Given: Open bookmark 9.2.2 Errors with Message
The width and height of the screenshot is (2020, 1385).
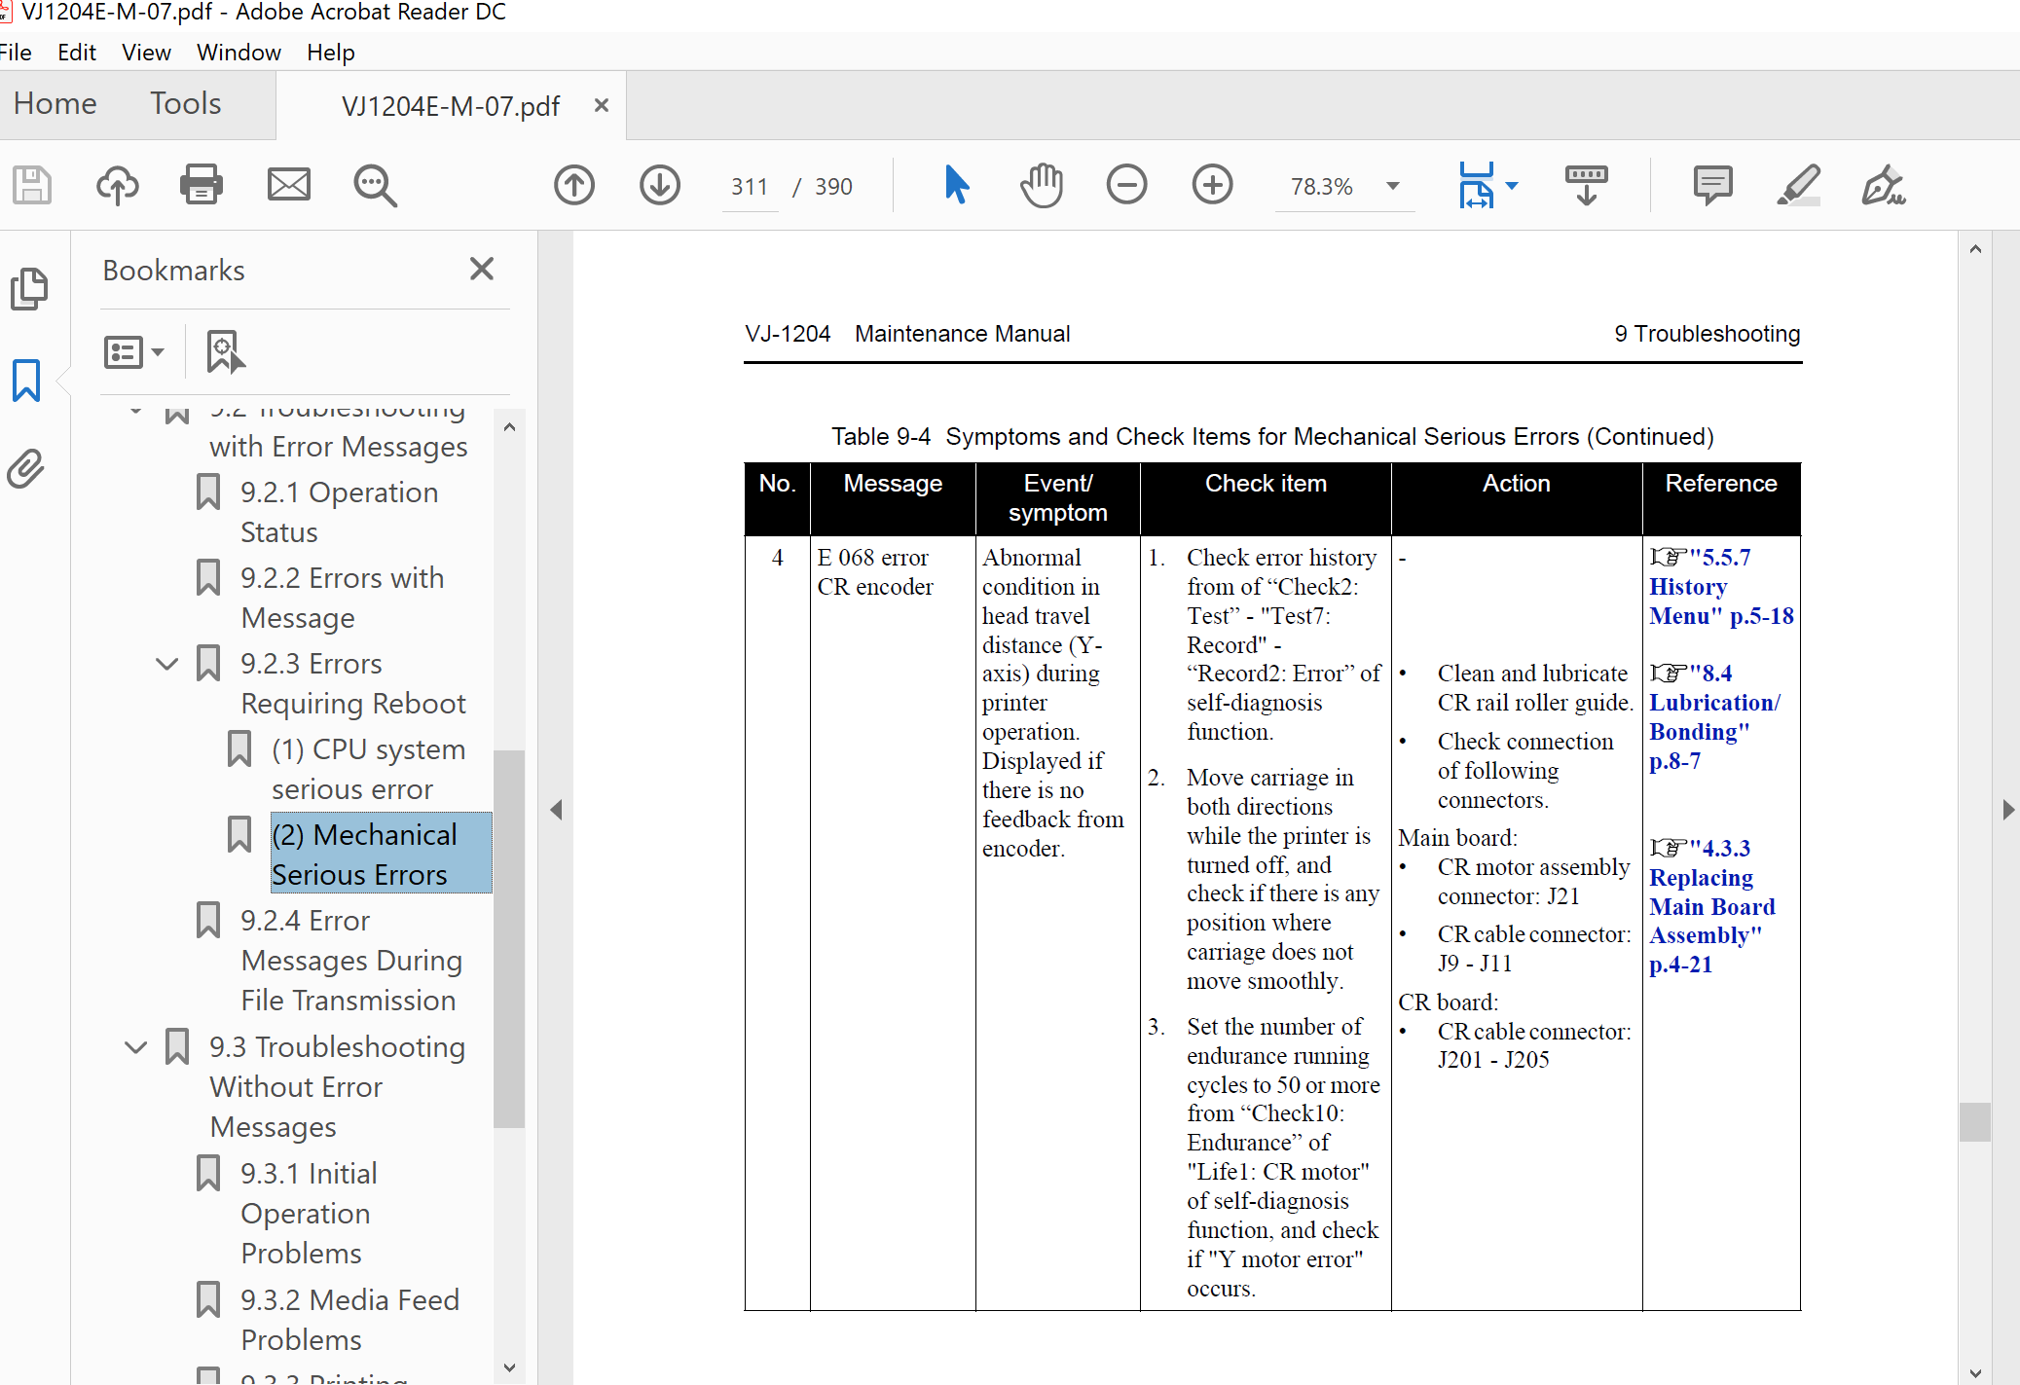Looking at the screenshot, I should 342,598.
